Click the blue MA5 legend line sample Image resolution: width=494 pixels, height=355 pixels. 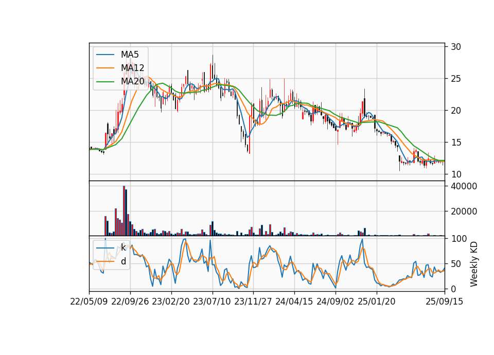tap(105, 55)
